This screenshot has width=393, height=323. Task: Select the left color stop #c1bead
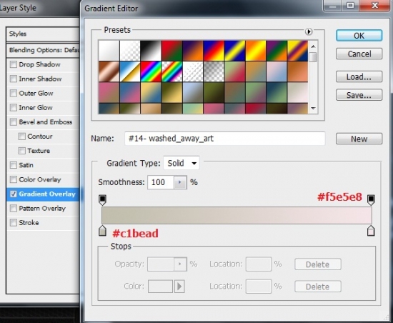(102, 231)
